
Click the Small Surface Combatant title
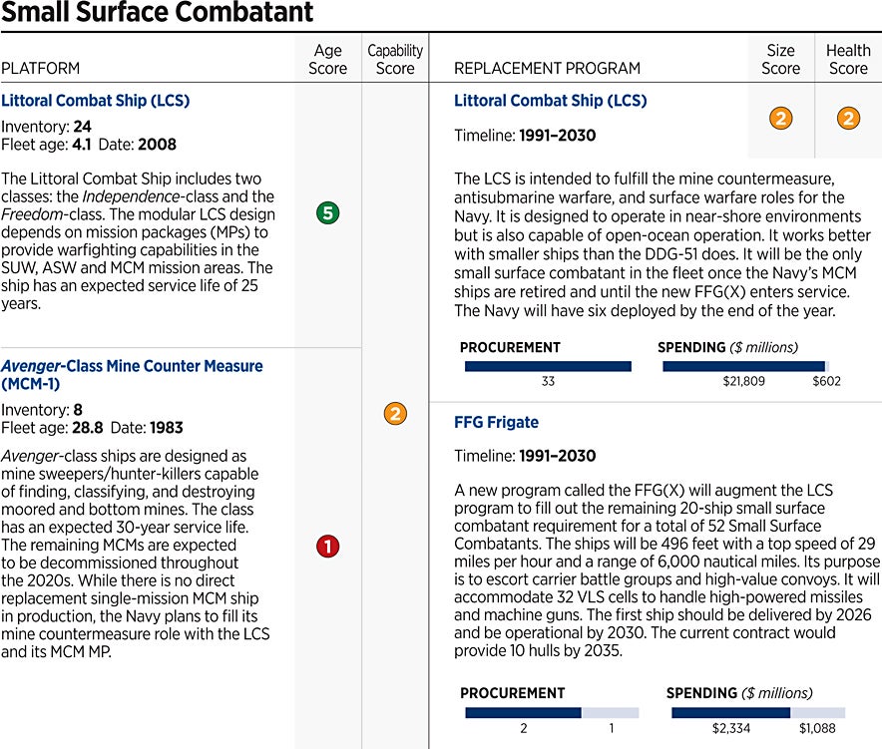tap(158, 13)
